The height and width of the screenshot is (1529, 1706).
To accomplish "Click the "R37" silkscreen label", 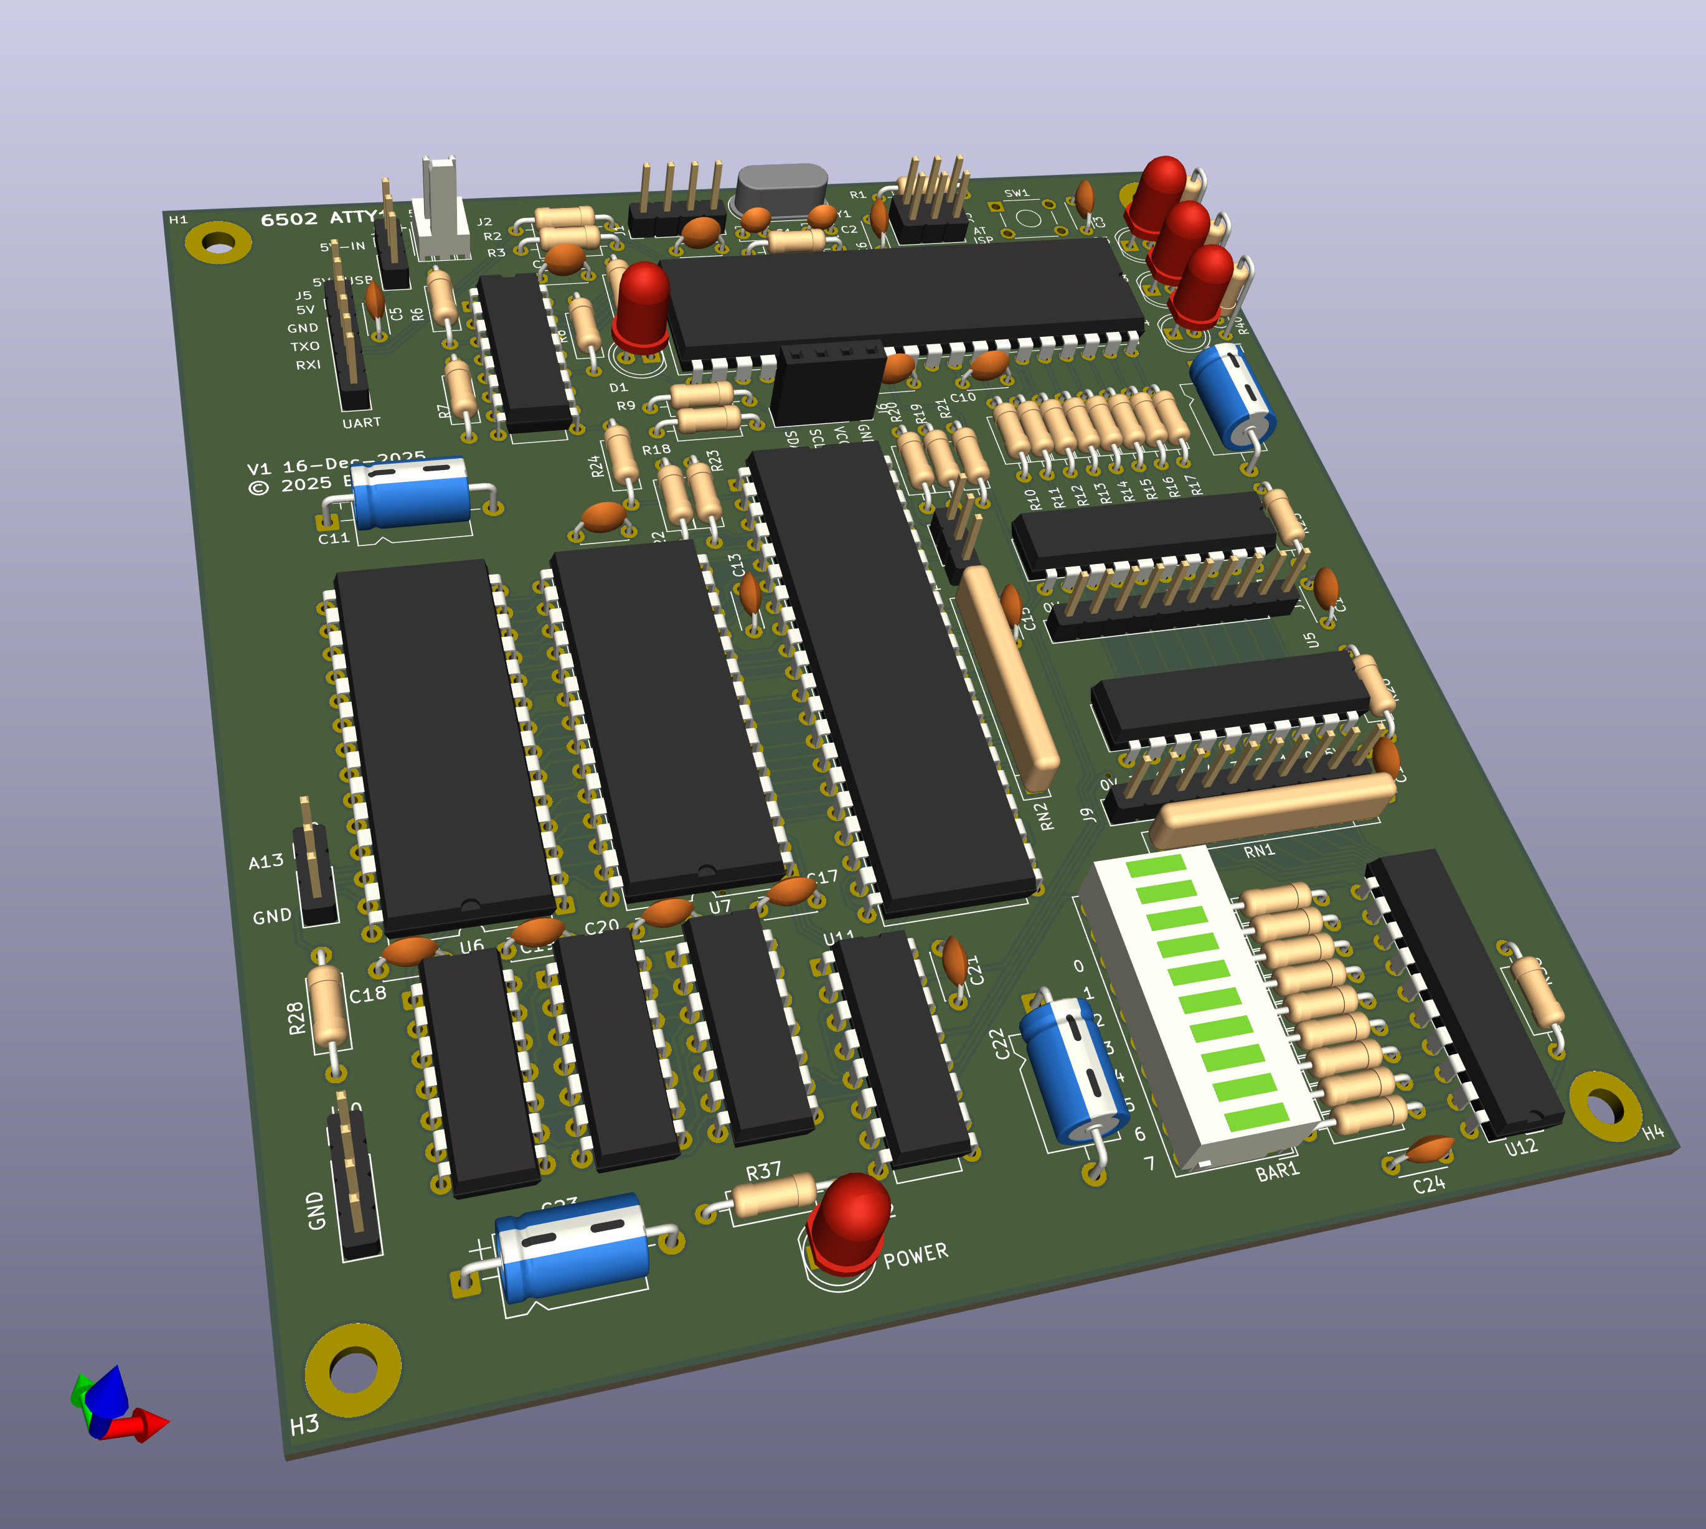I will (763, 1171).
